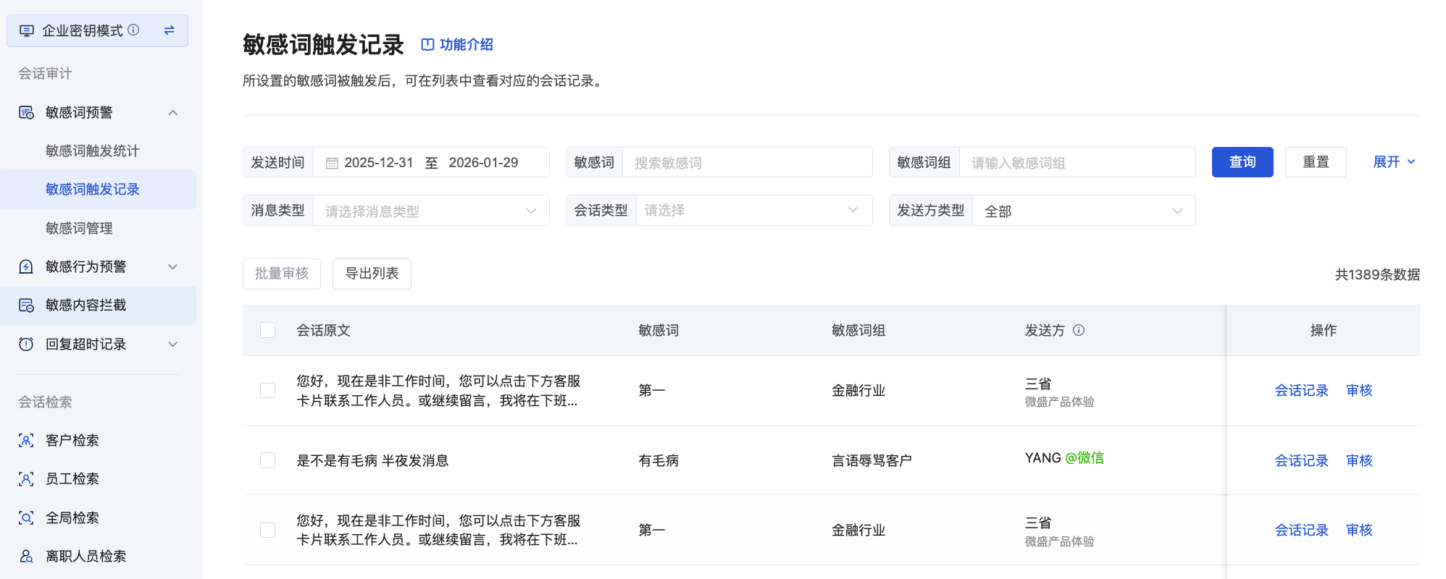1446x579 pixels.
Task: Click the 客户检索 icon
Action: coord(26,440)
